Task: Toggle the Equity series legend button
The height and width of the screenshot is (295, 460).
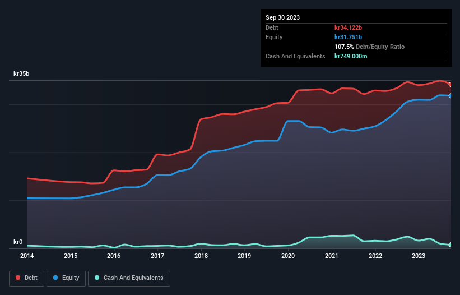Action: pyautogui.click(x=66, y=278)
